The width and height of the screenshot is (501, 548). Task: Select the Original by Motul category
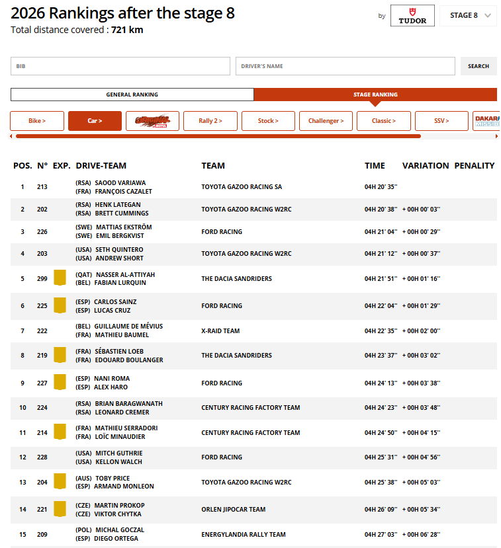[x=152, y=121]
